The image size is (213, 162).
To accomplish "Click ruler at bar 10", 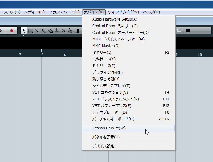I will pyautogui.click(x=200, y=55).
